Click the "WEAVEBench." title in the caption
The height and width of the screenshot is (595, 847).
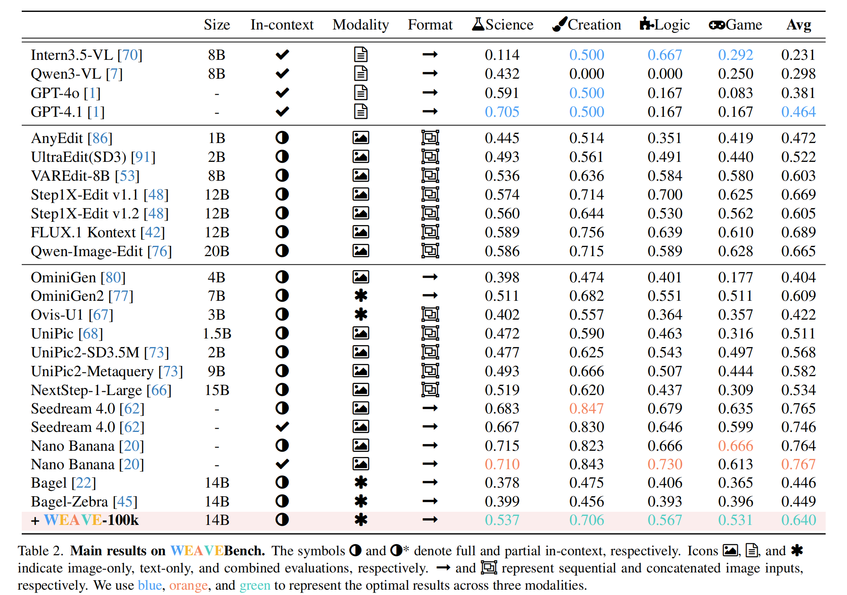(x=218, y=550)
